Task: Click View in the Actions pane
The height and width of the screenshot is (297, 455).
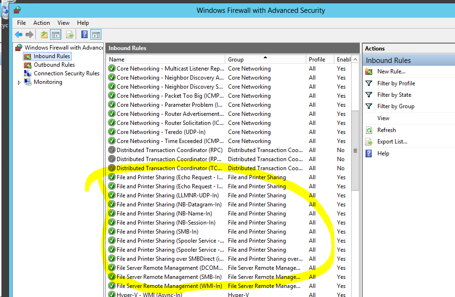Action: (x=383, y=118)
